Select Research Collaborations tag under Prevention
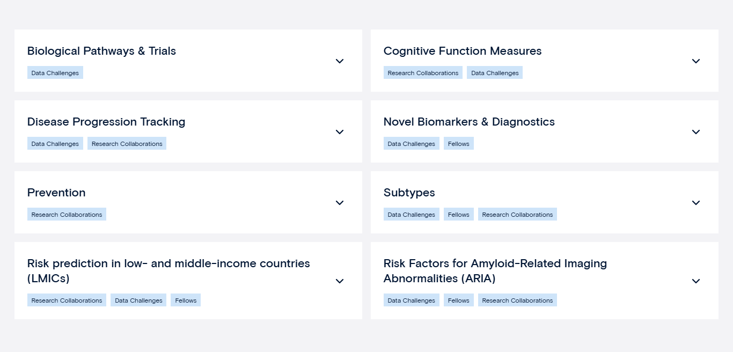The height and width of the screenshot is (352, 733). click(x=67, y=215)
